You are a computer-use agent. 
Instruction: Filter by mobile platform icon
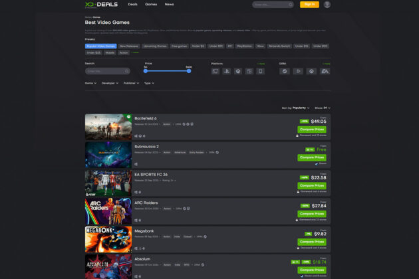(x=260, y=71)
